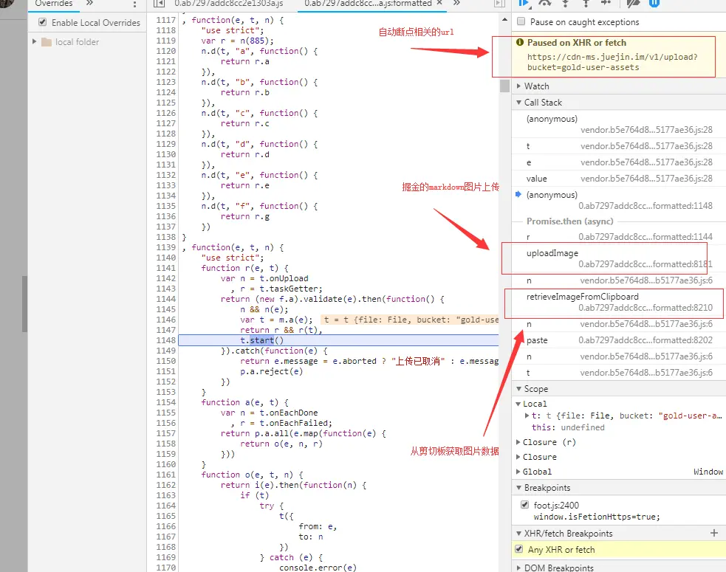Open the formatted:8210 source link
726x572 pixels.
pyautogui.click(x=645, y=307)
